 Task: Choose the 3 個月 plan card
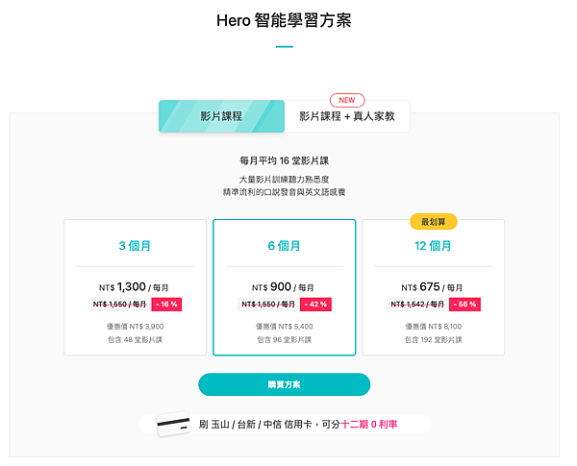point(135,287)
